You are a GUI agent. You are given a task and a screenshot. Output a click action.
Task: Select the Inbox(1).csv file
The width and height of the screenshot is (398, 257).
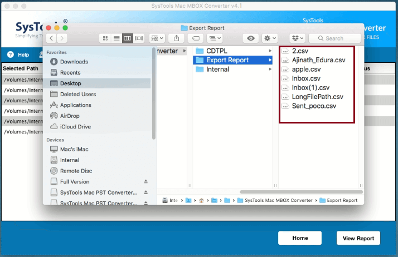click(305, 87)
